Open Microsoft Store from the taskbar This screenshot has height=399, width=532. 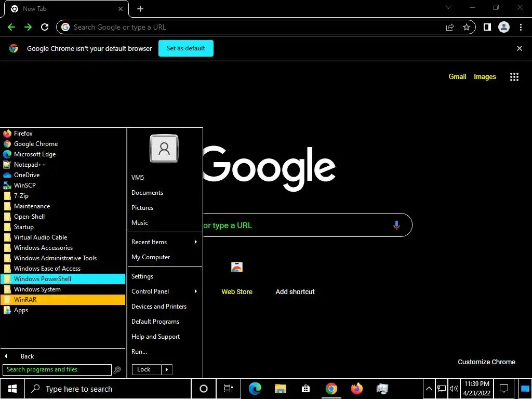click(305, 389)
